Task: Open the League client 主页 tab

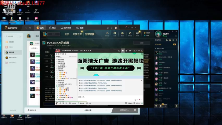Action: pos(67,34)
